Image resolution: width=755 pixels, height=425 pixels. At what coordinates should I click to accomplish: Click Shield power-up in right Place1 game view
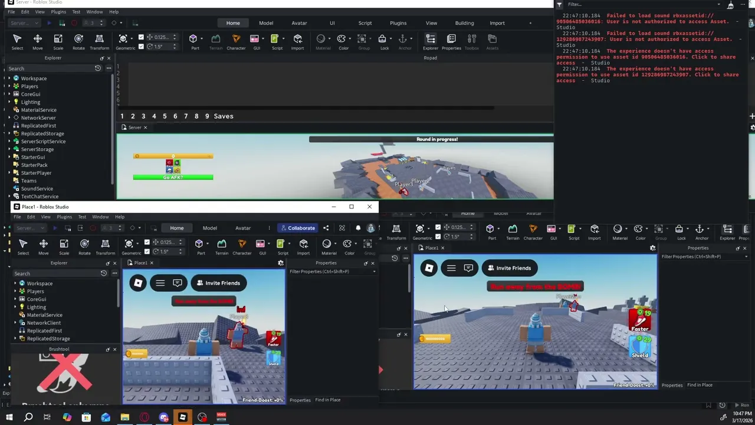coord(640,346)
